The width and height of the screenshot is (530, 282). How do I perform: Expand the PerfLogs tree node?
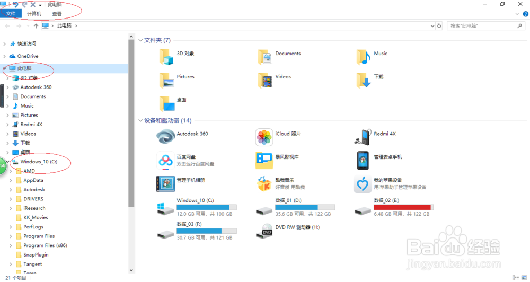(x=11, y=227)
